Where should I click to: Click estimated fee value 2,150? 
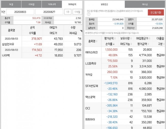78,18
